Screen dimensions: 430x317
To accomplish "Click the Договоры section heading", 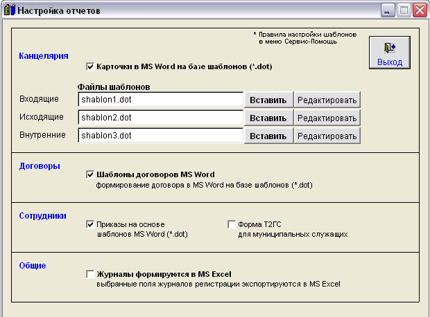I will 40,166.
